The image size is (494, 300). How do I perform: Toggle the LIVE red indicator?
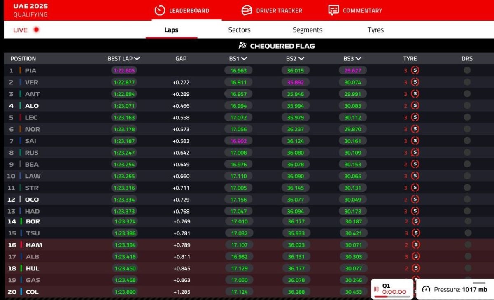tap(36, 30)
